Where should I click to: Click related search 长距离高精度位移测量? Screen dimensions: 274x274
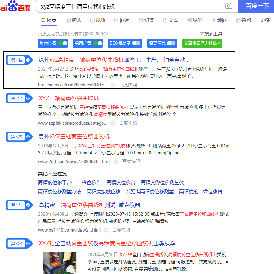click(x=150, y=191)
